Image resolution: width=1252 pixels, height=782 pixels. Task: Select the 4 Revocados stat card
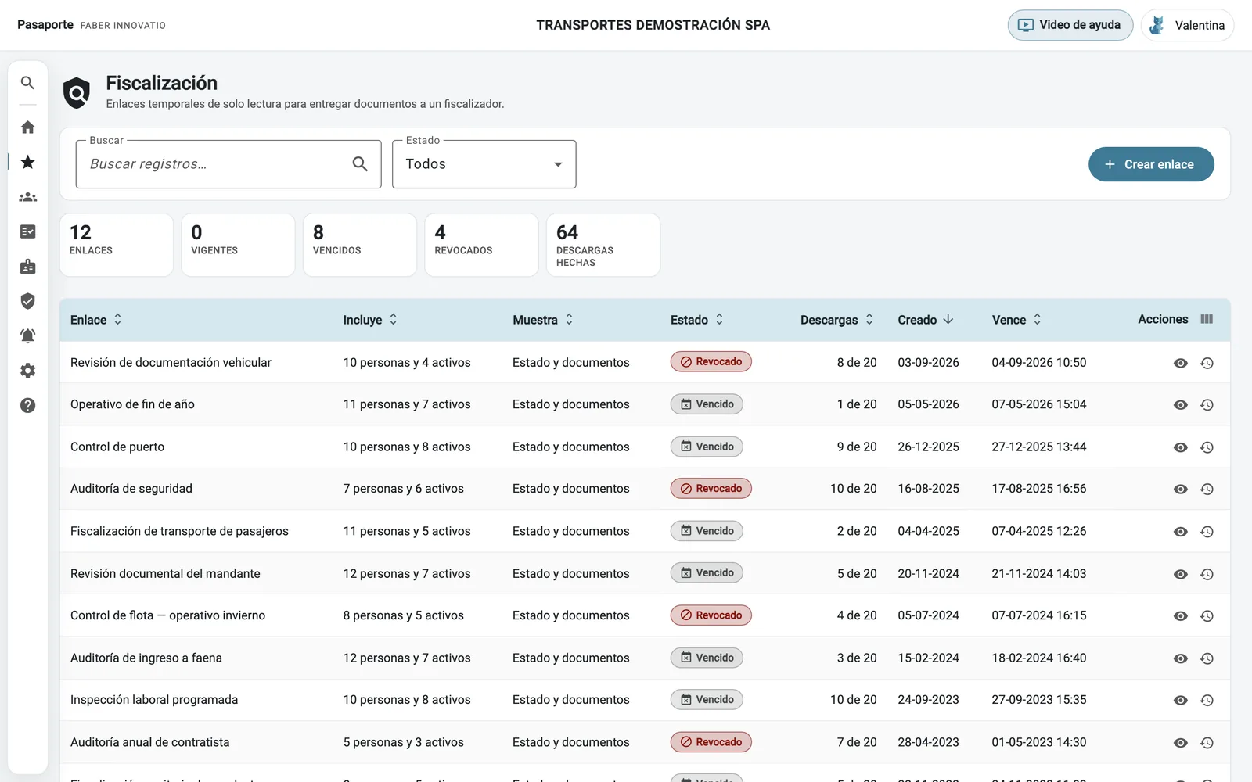481,245
